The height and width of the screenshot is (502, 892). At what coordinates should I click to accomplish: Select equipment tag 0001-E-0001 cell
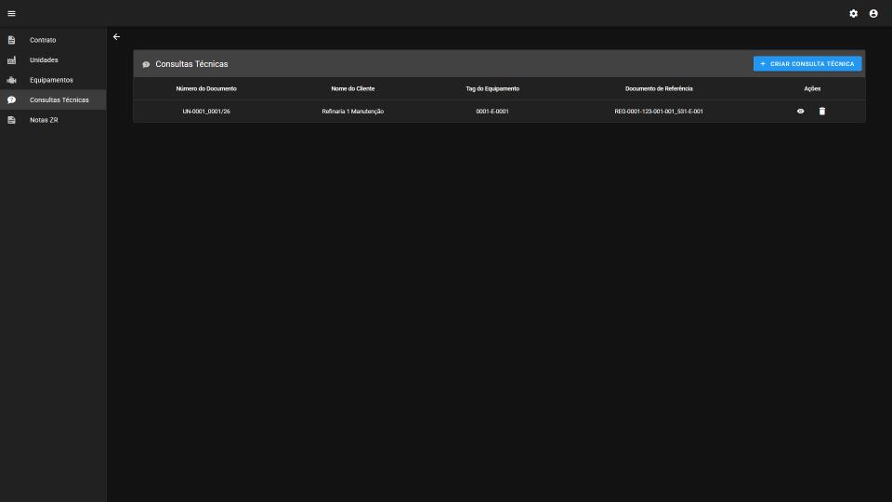click(x=492, y=112)
